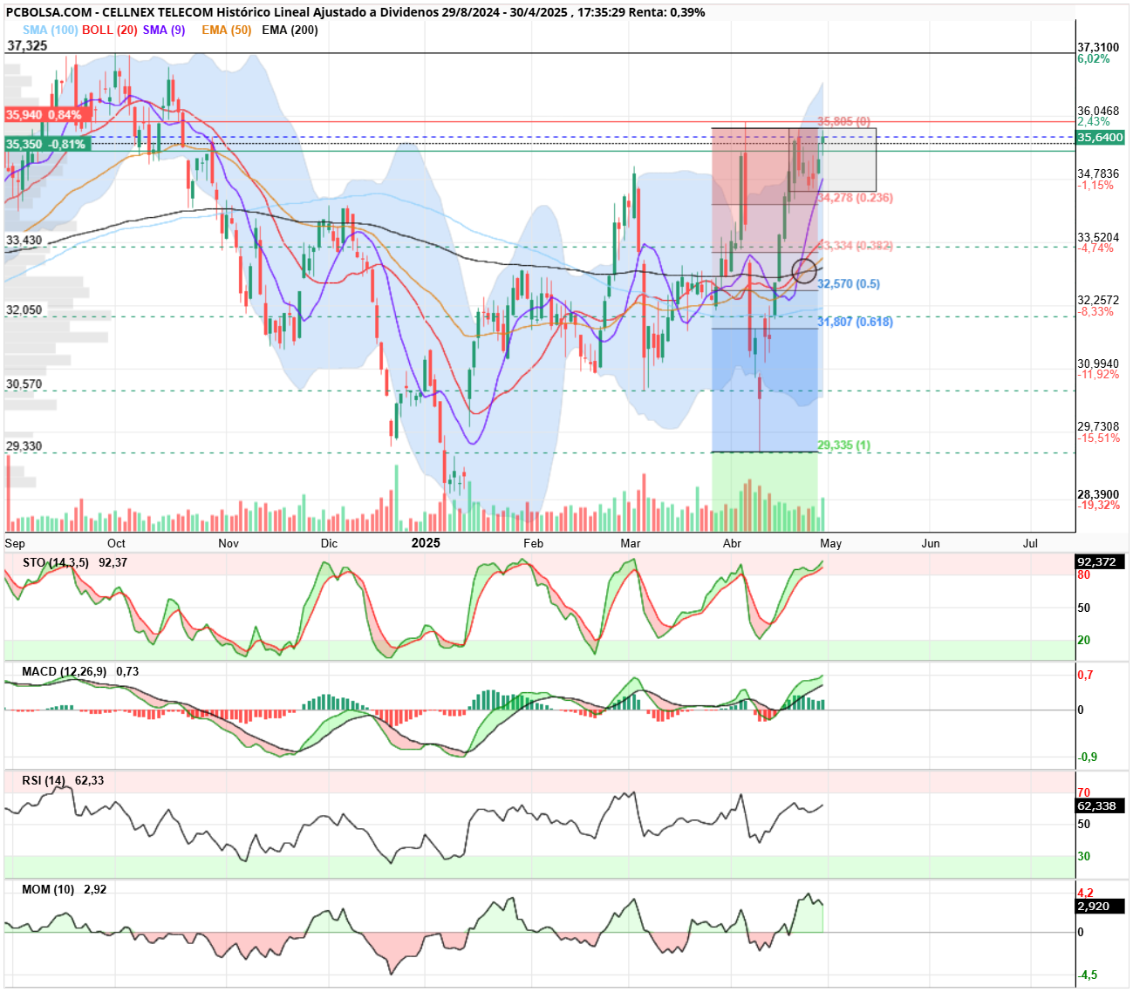Select the EMA (50) legend label
The height and width of the screenshot is (992, 1133).
[227, 30]
